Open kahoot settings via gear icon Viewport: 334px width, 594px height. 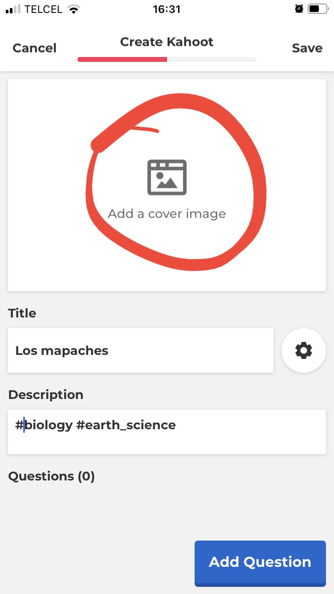304,350
